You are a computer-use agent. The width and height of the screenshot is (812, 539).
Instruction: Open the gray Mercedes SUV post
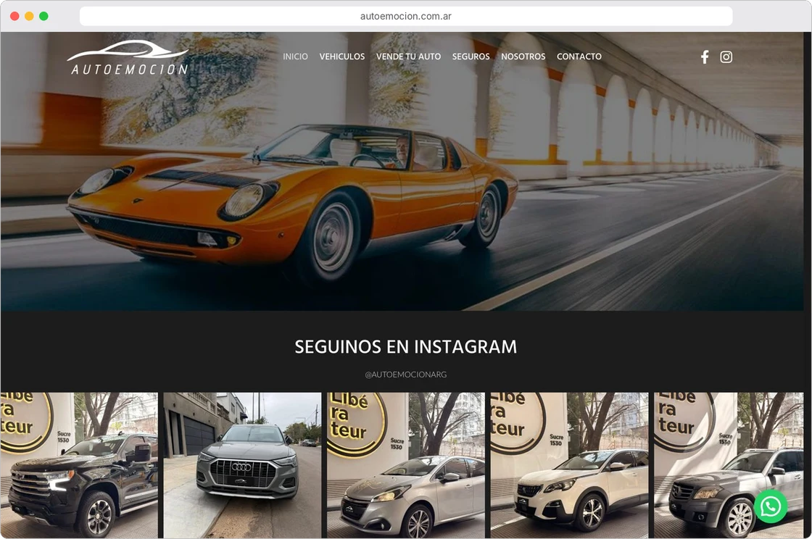(729, 465)
